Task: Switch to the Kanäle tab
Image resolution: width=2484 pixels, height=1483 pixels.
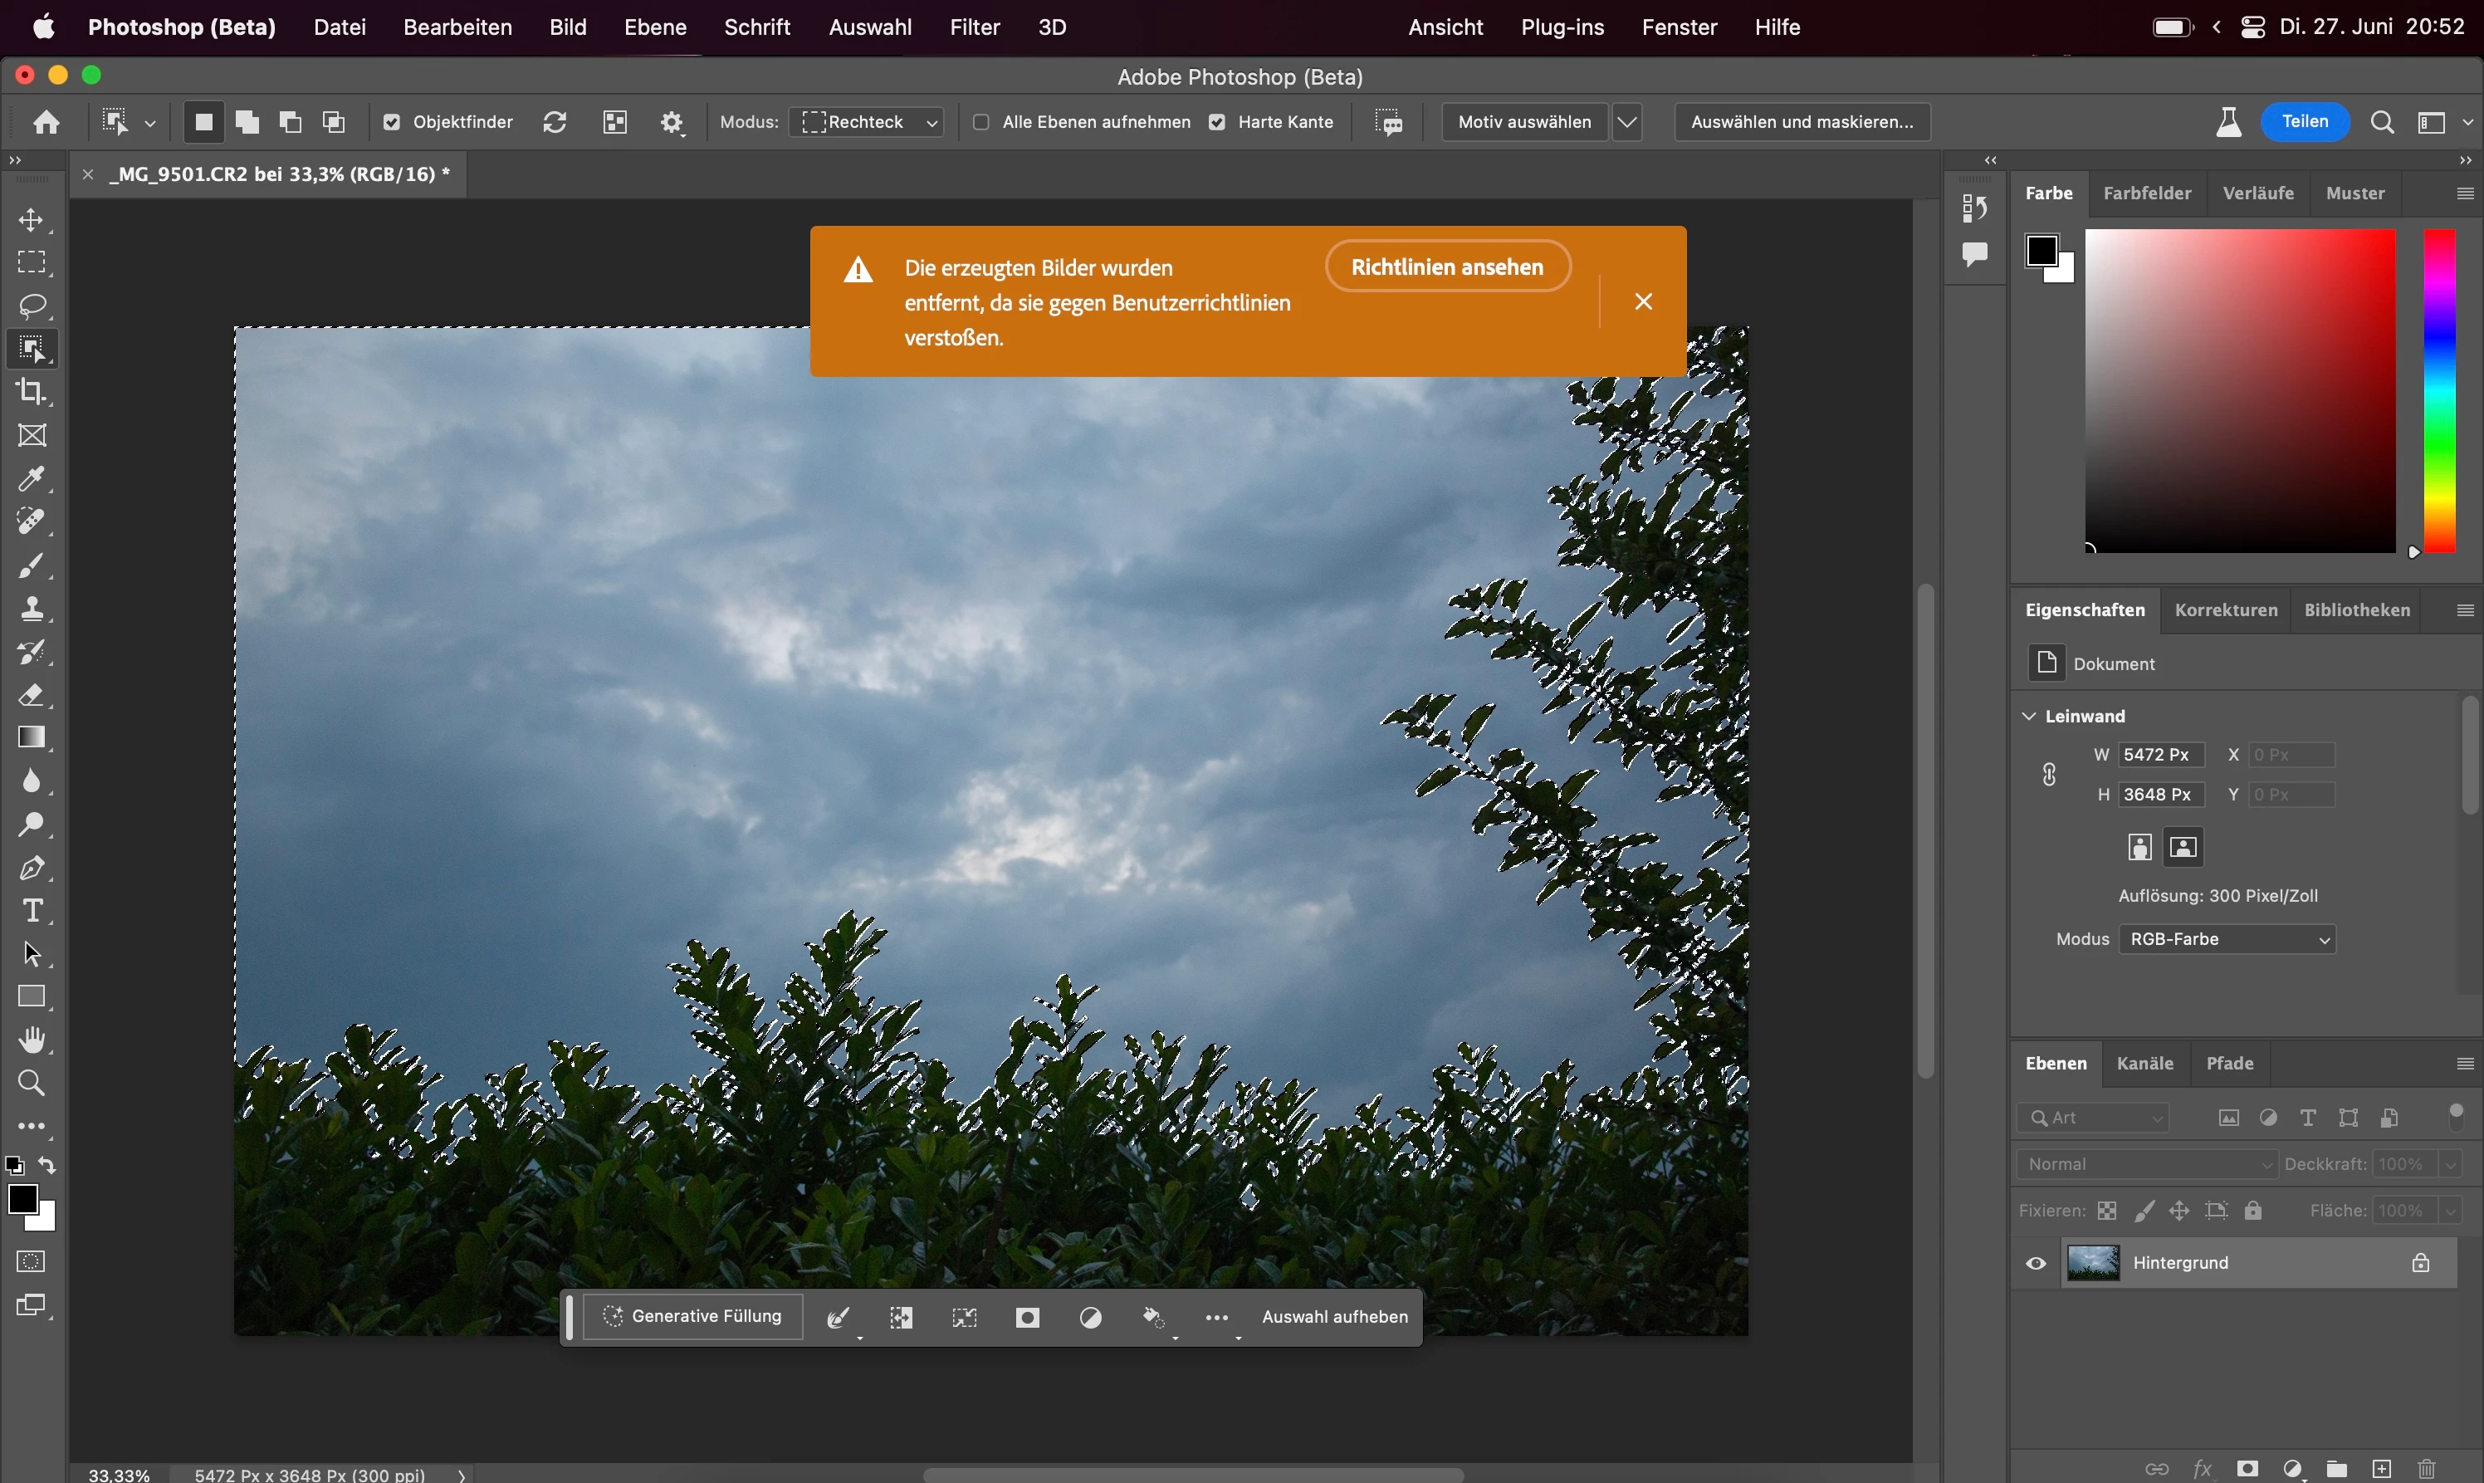Action: click(x=2144, y=1064)
